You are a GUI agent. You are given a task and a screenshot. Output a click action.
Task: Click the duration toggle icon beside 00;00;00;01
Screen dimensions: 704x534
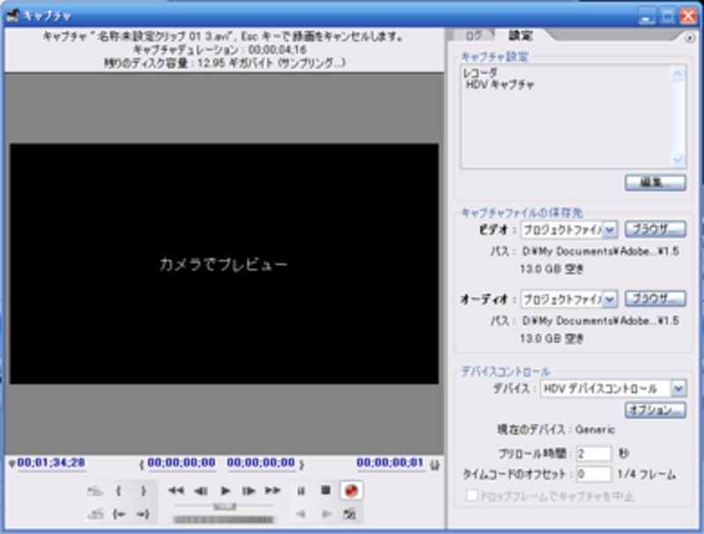point(434,465)
